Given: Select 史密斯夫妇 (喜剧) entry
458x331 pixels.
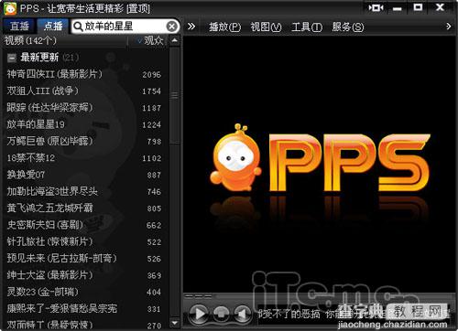Looking at the screenshot, I should [84, 225].
